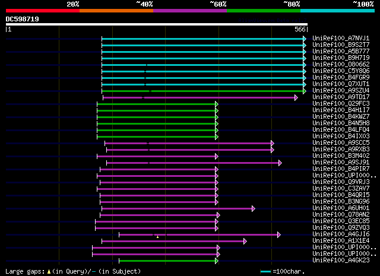This screenshot has height=276, width=380.
Task: Click the '(in Subject)' legend text
Action: (120, 272)
